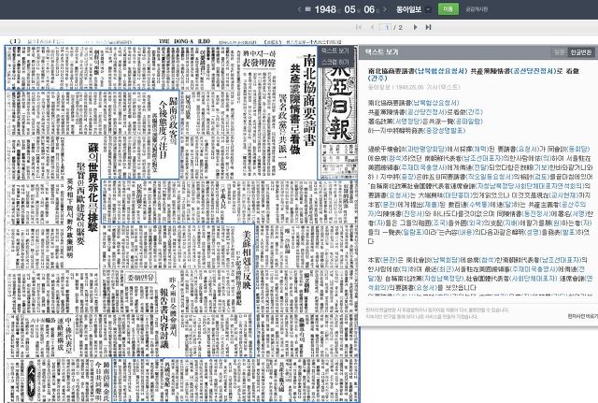The image size is (598, 403).
Task: Click the (주재미국총영사) reading in first paragraph
Action: pyautogui.click(x=421, y=167)
